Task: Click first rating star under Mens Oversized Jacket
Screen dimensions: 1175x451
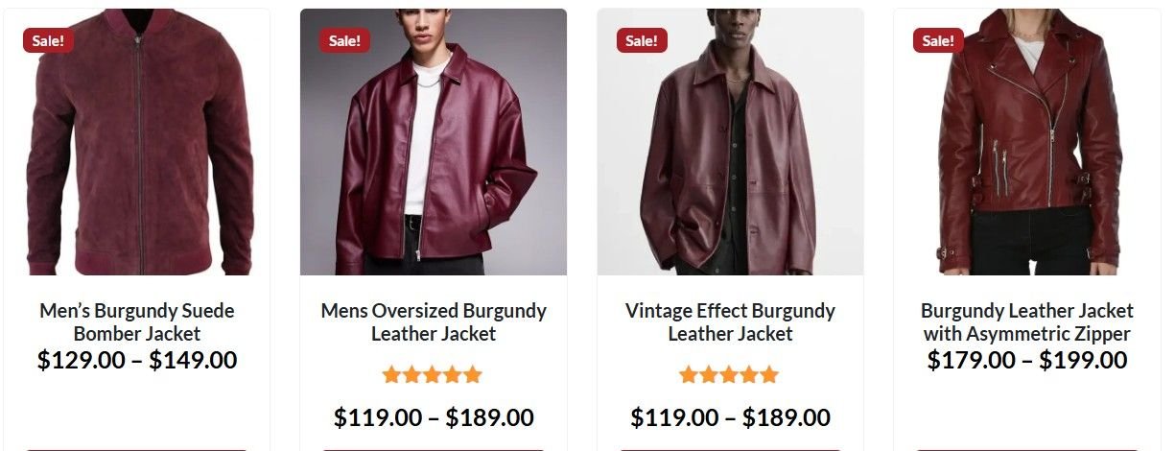Action: 392,375
